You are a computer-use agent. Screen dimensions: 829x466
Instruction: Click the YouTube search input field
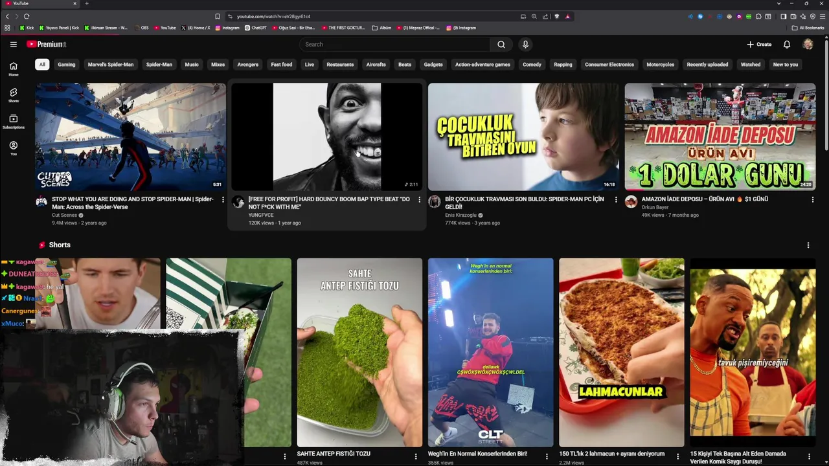click(395, 44)
